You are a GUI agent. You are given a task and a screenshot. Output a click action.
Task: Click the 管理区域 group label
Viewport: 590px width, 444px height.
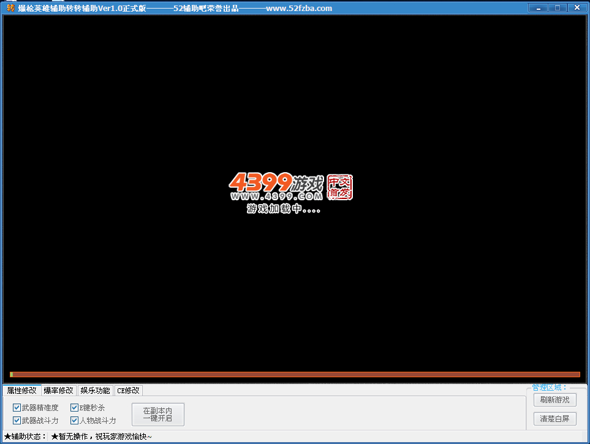point(550,388)
